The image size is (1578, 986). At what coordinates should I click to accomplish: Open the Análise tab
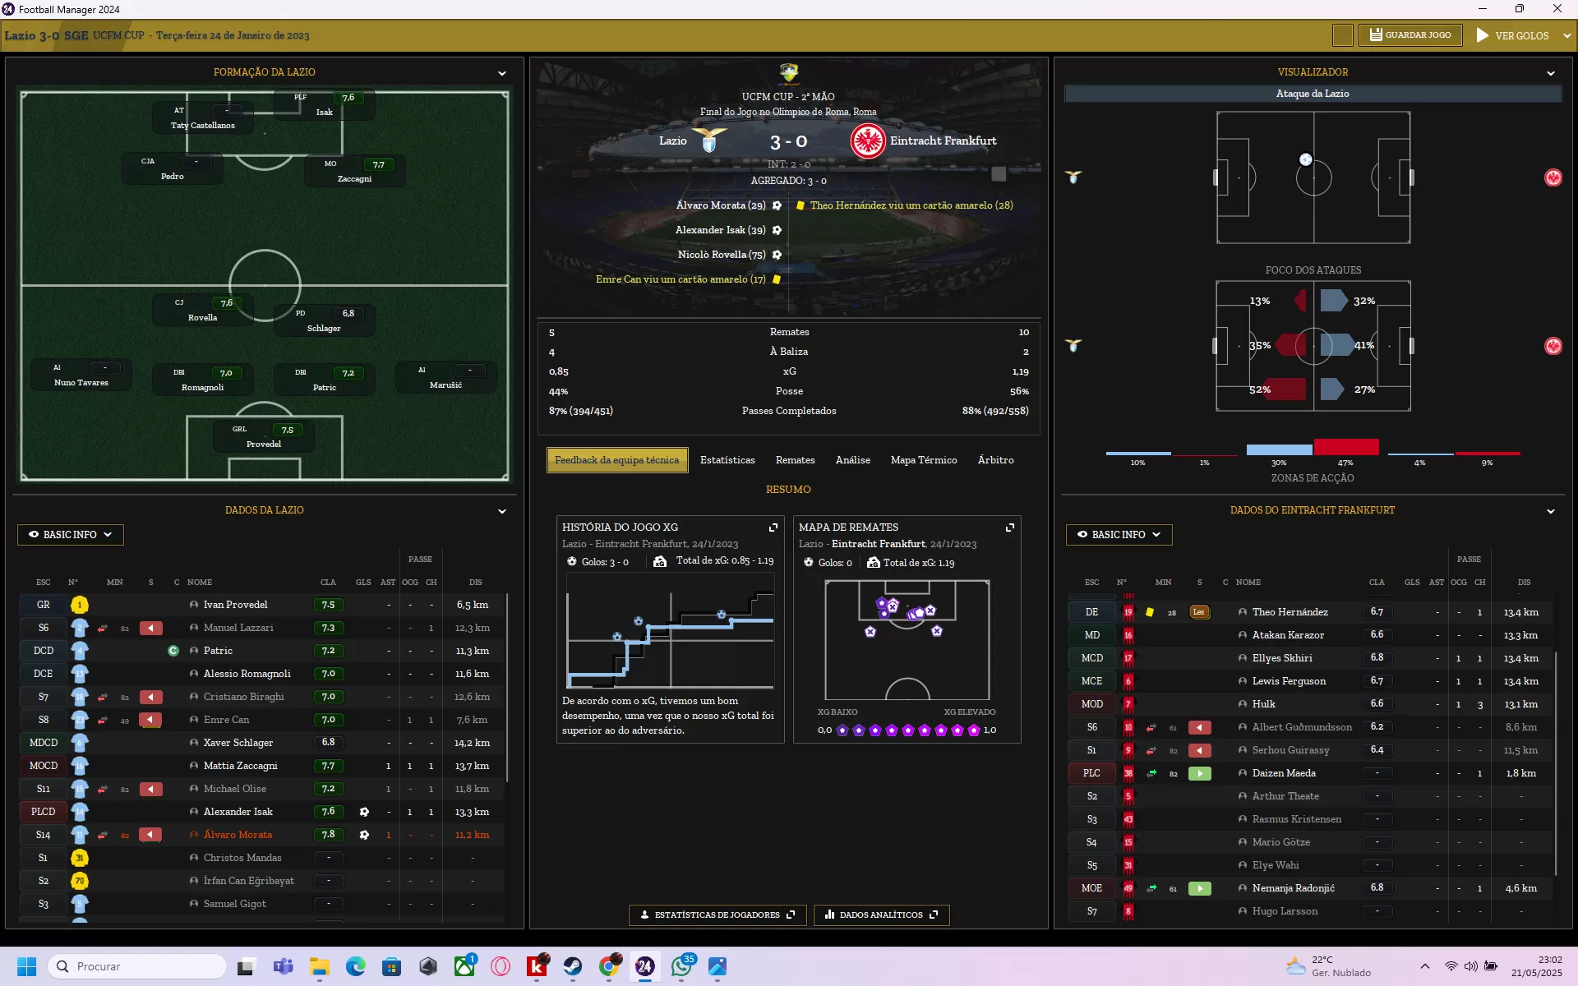pos(852,460)
